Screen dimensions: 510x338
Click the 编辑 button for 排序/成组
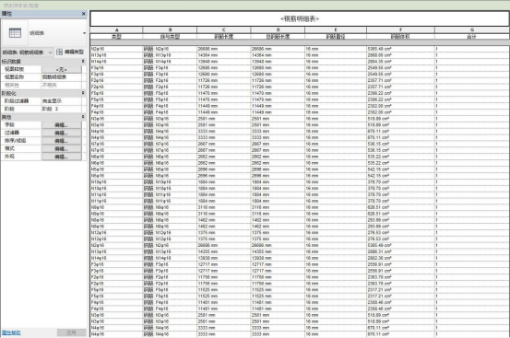[x=62, y=141]
